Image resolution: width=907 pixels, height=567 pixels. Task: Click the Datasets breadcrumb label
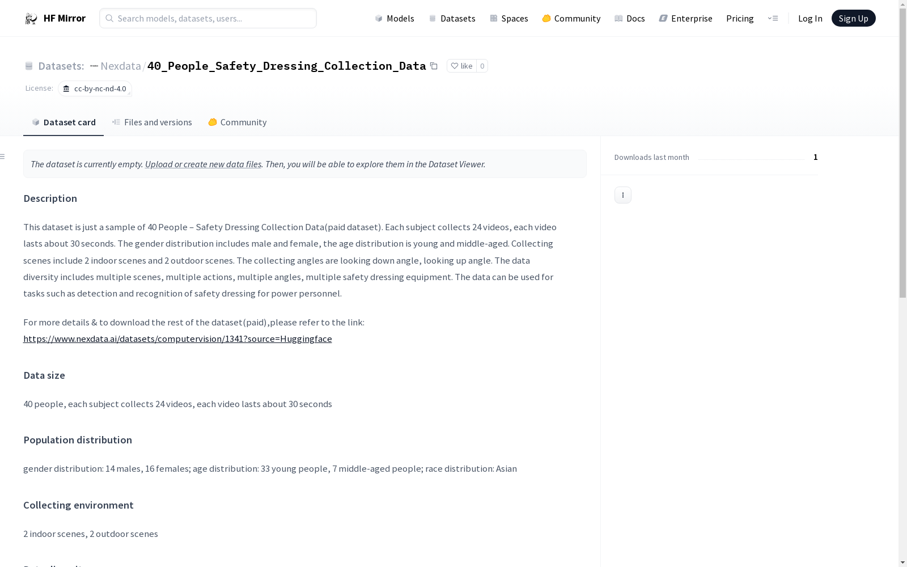point(61,66)
